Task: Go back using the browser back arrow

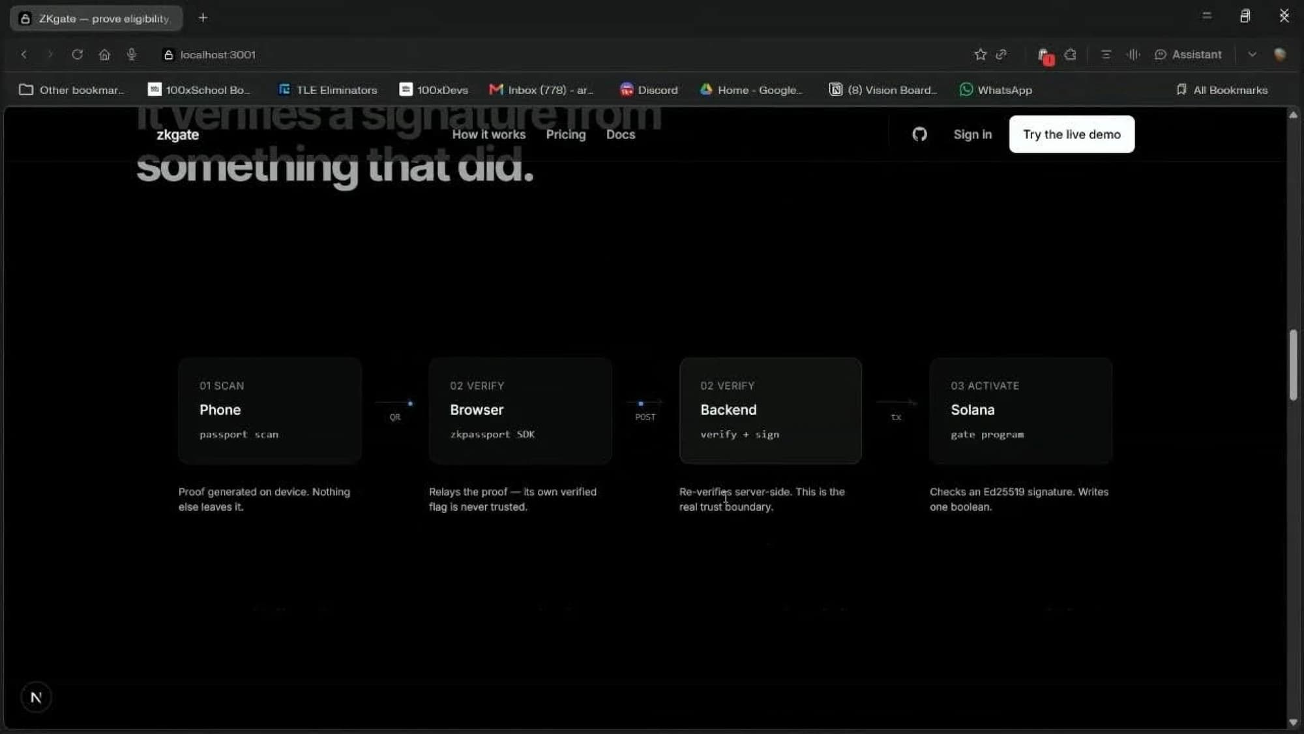Action: [24, 55]
